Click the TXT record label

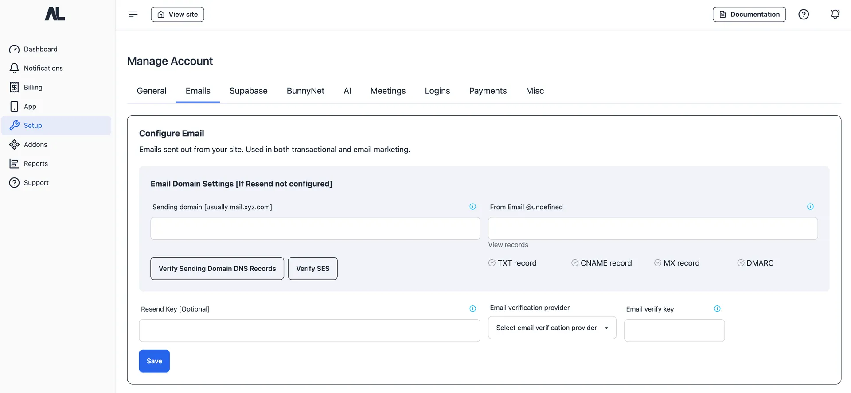point(517,263)
